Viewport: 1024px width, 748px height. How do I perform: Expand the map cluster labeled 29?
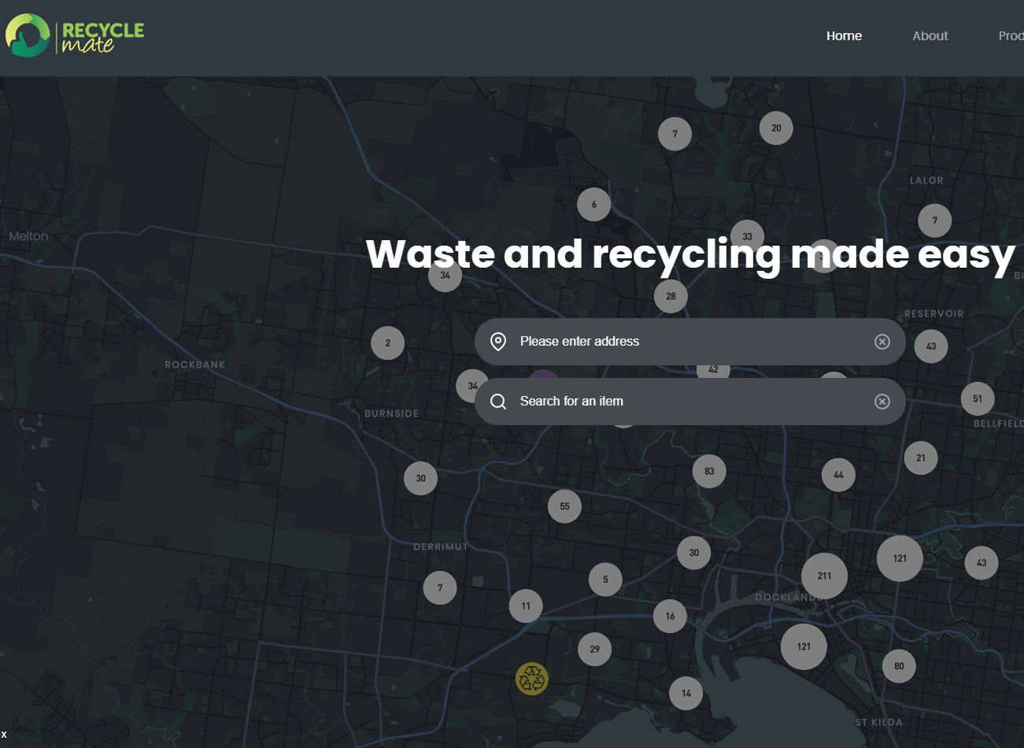(x=594, y=650)
